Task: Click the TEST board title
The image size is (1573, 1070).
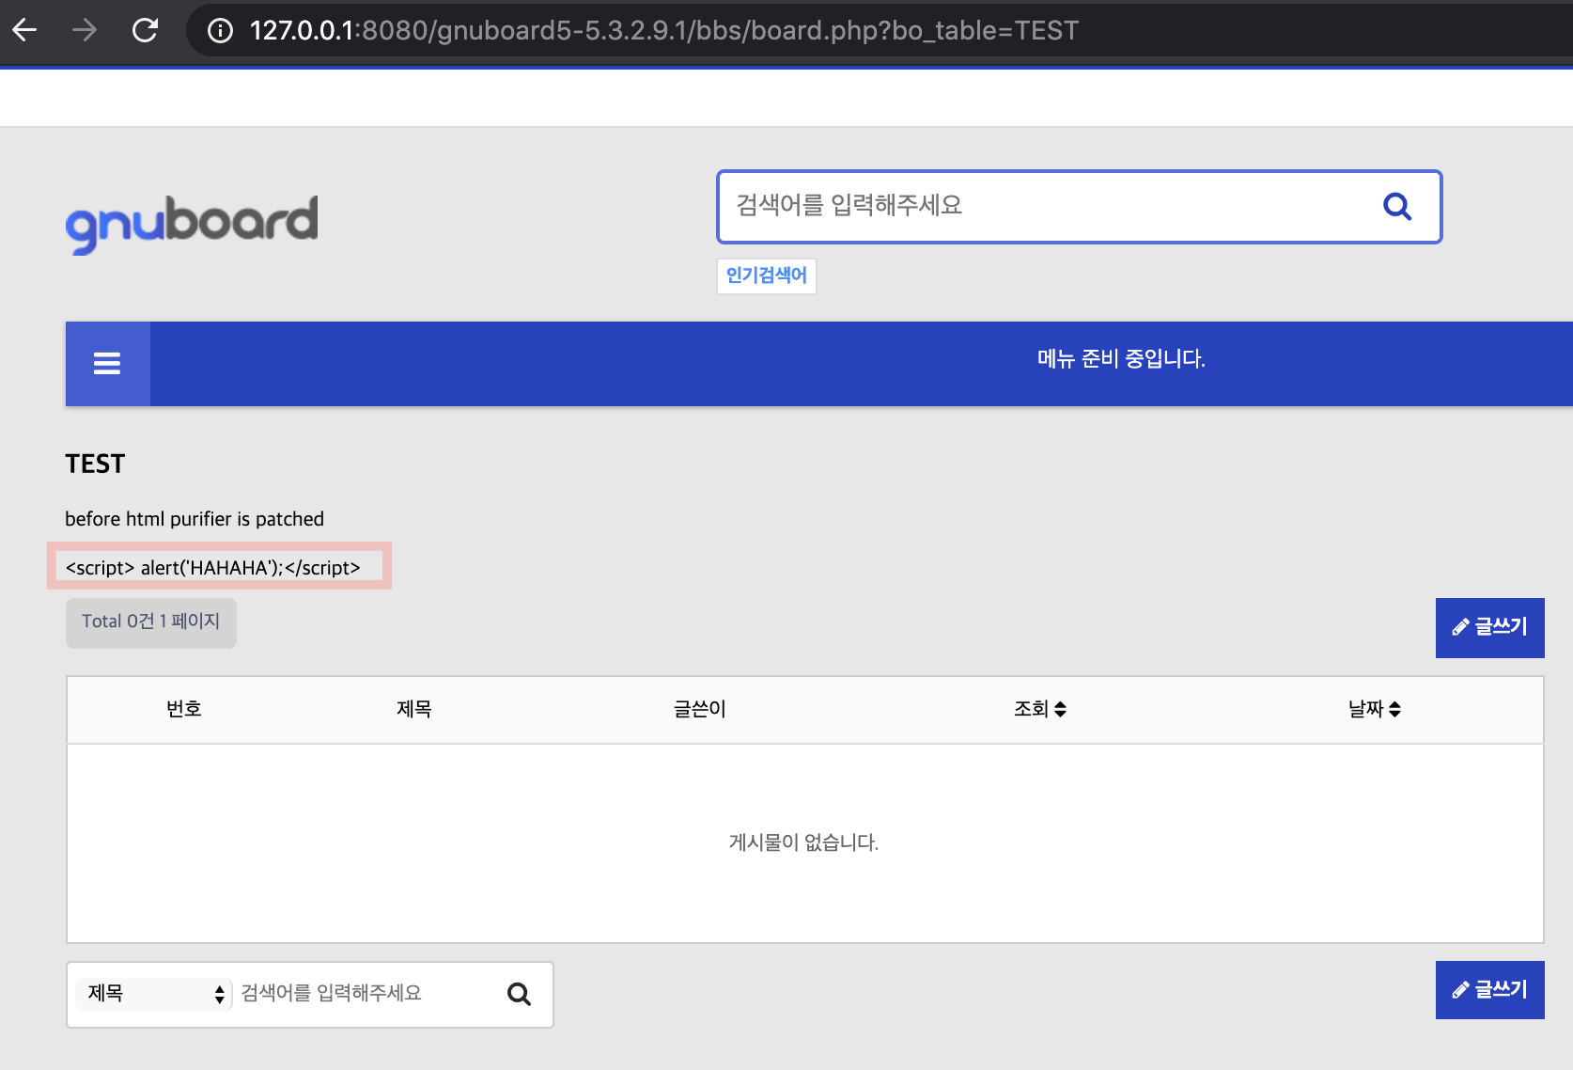Action: (x=95, y=464)
